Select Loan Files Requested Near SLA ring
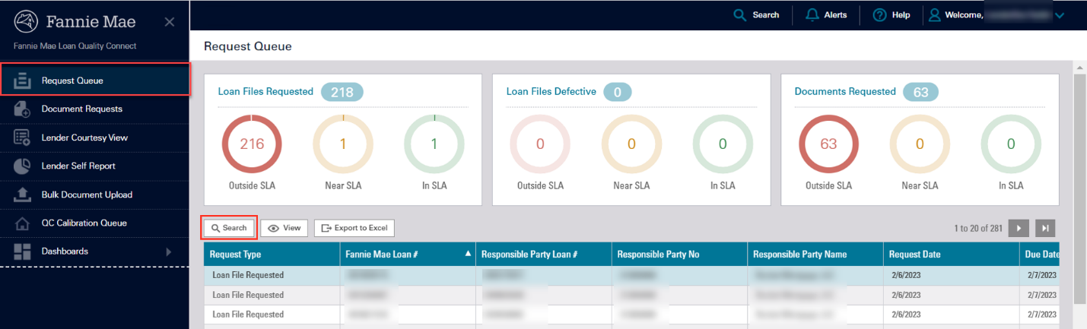The image size is (1087, 329). coord(343,144)
